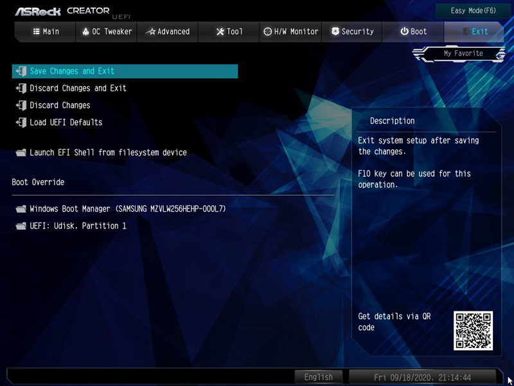Click the door icon on Exit tab
The height and width of the screenshot is (386, 514).
[466, 32]
